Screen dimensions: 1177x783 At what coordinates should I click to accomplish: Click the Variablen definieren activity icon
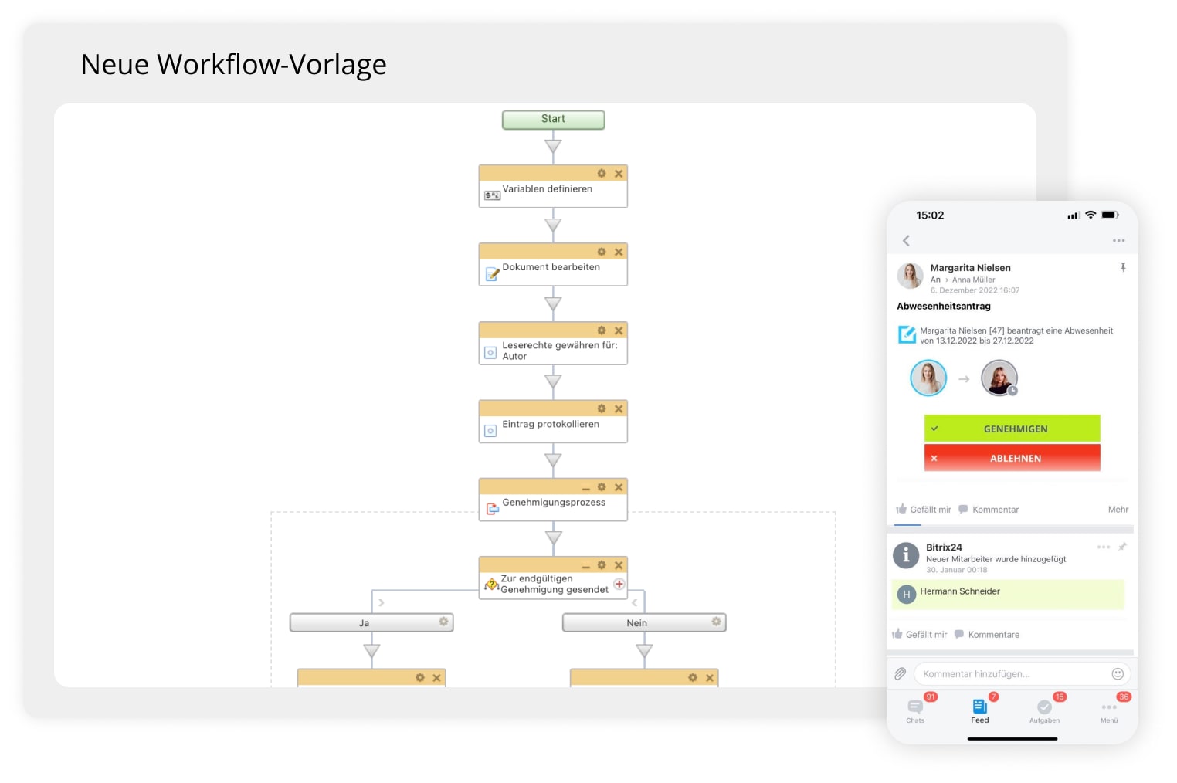tap(492, 195)
